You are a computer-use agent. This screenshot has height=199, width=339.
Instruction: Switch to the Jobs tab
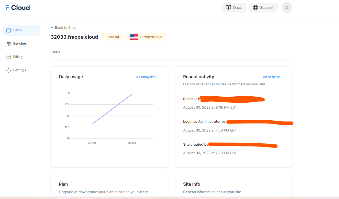click(56, 52)
